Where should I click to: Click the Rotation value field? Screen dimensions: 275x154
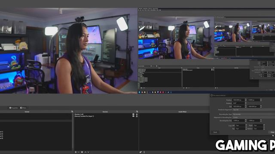tap(238, 103)
